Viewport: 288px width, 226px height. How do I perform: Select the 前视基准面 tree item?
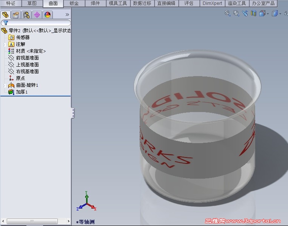(x=23, y=58)
